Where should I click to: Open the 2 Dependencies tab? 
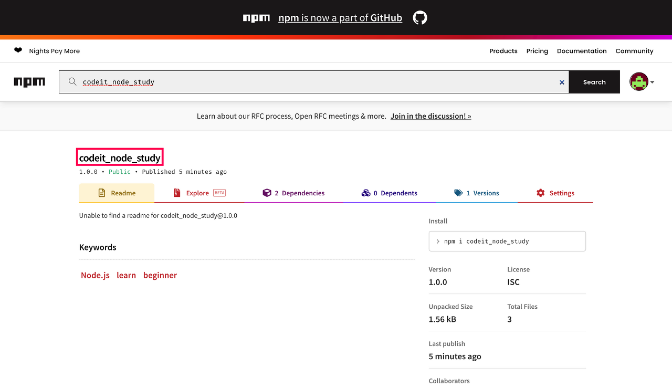pos(294,193)
